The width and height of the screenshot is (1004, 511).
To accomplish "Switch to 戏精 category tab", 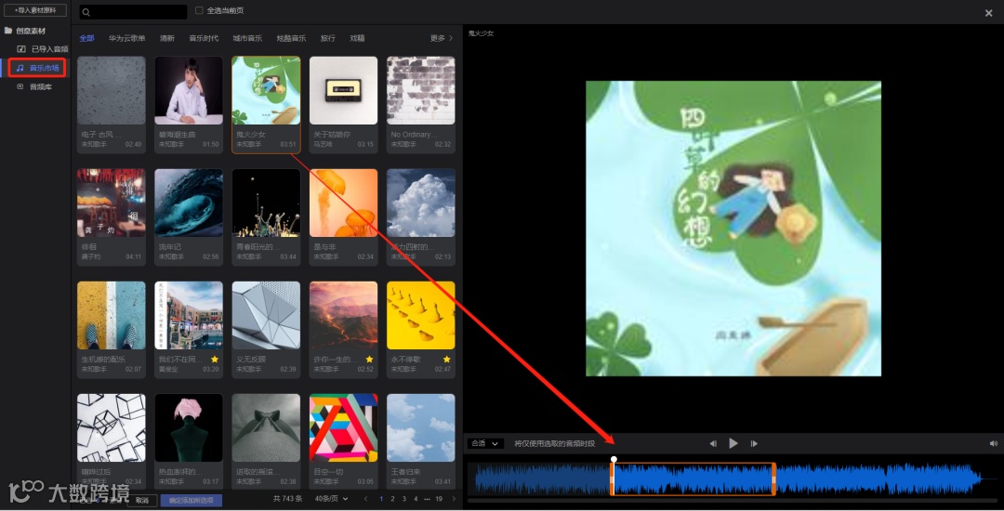I will (357, 38).
